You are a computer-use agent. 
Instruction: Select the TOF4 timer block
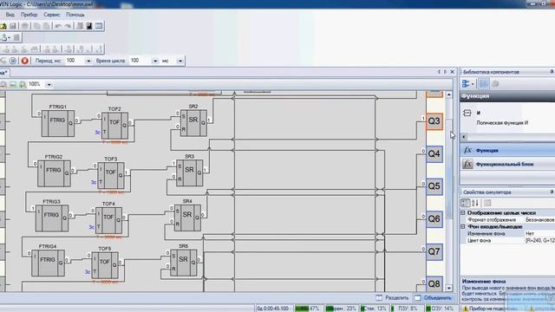(x=108, y=220)
